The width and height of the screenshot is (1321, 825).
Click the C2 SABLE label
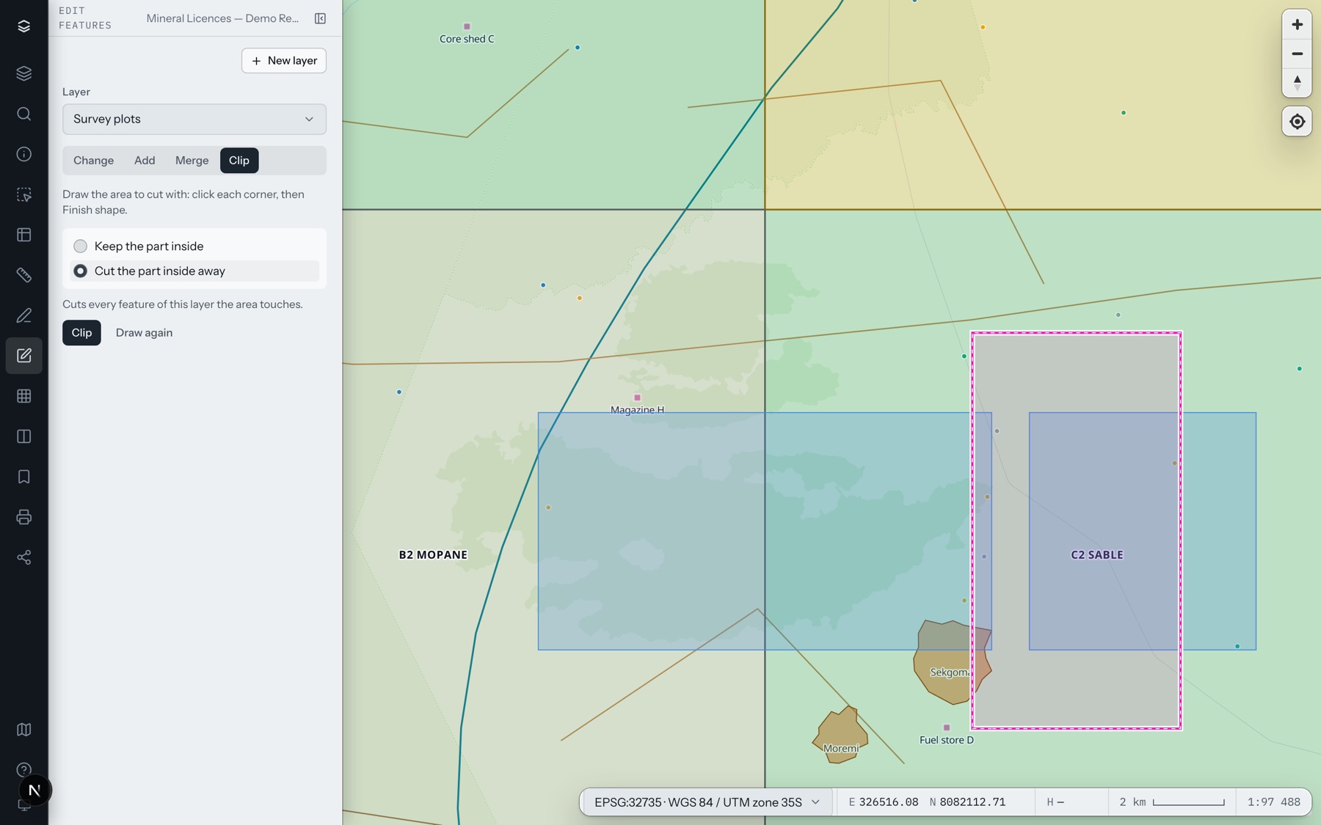1097,555
